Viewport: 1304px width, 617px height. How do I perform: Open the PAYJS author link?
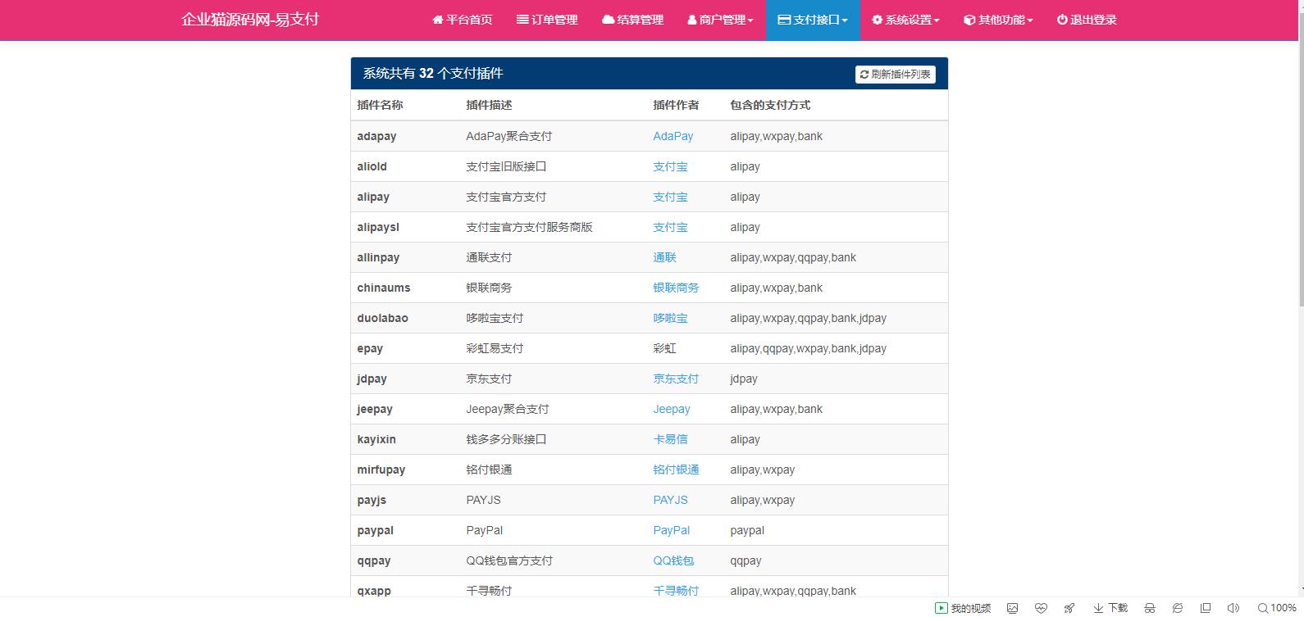(x=670, y=500)
